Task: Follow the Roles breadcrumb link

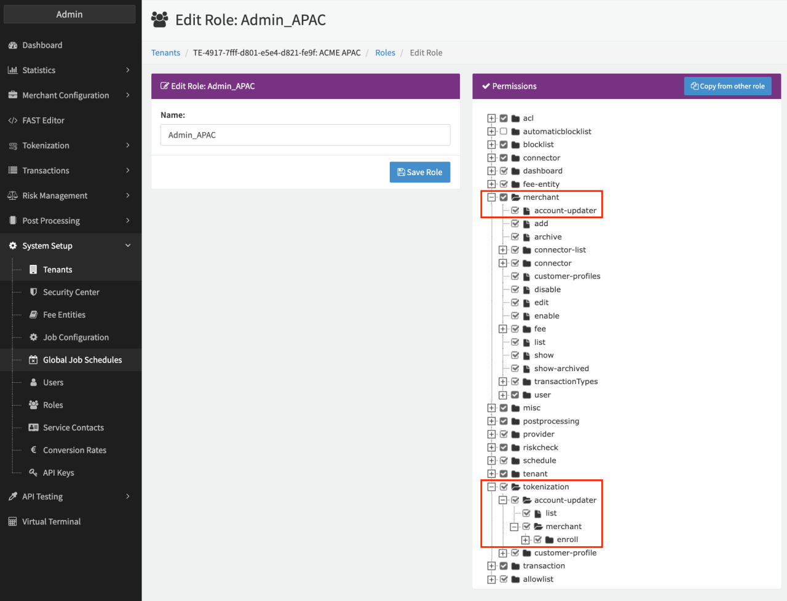Action: pyautogui.click(x=386, y=53)
